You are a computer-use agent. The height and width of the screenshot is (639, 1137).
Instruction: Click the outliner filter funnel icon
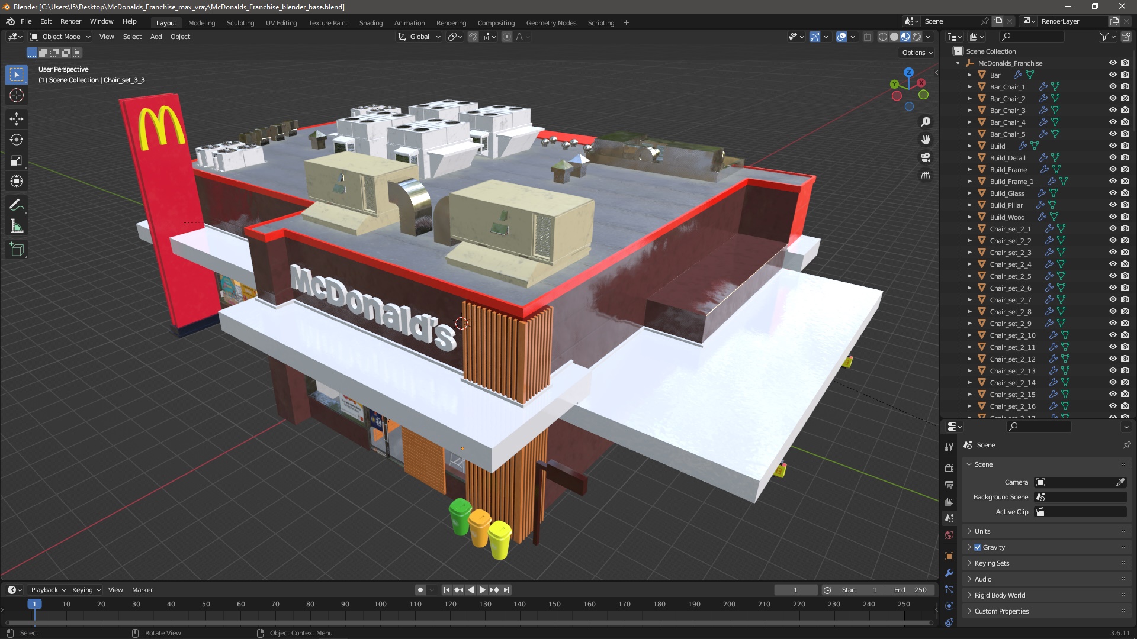click(x=1104, y=37)
